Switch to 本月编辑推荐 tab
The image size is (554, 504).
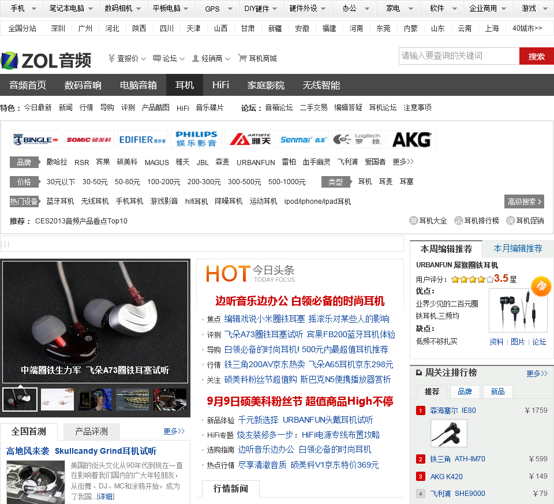pyautogui.click(x=518, y=248)
